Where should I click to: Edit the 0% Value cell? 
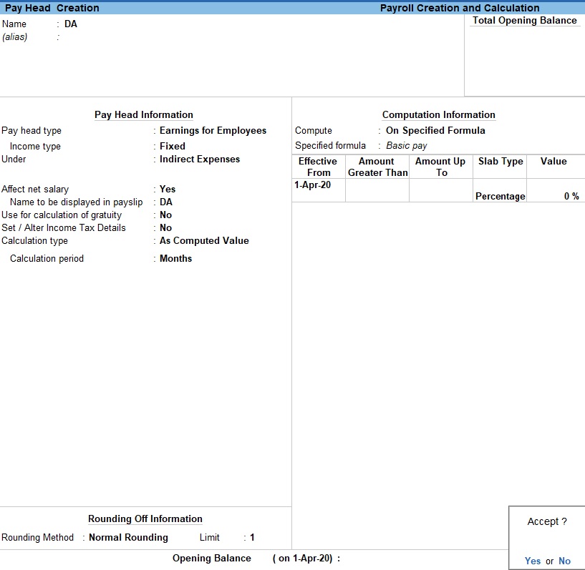pyautogui.click(x=558, y=195)
